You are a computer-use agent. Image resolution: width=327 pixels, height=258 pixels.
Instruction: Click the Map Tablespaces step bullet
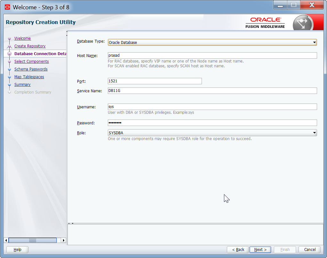(x=9, y=77)
